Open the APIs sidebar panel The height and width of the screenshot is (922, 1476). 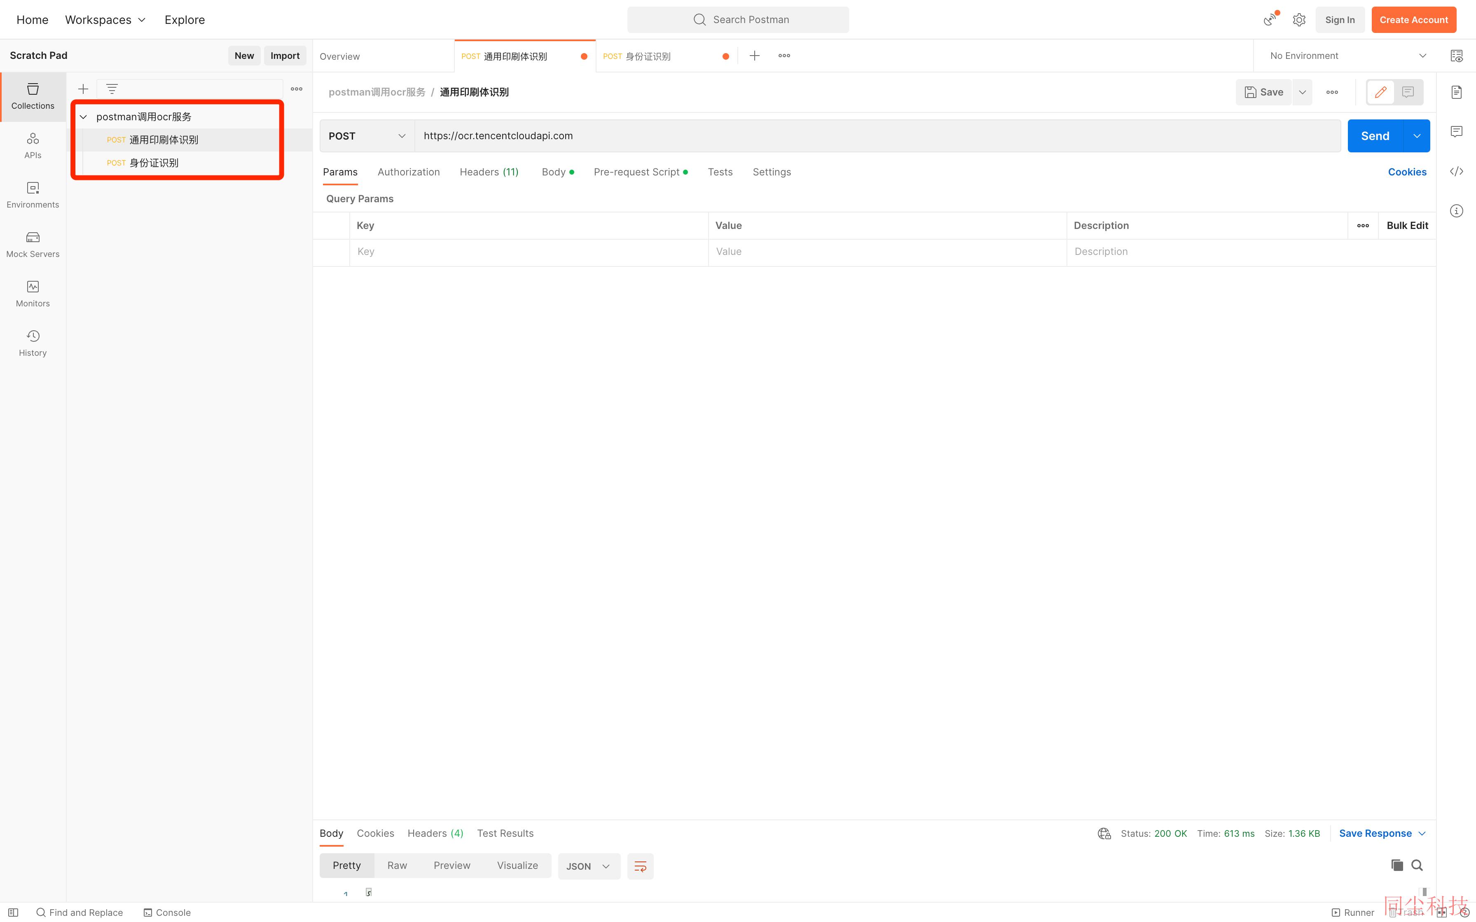pyautogui.click(x=33, y=146)
